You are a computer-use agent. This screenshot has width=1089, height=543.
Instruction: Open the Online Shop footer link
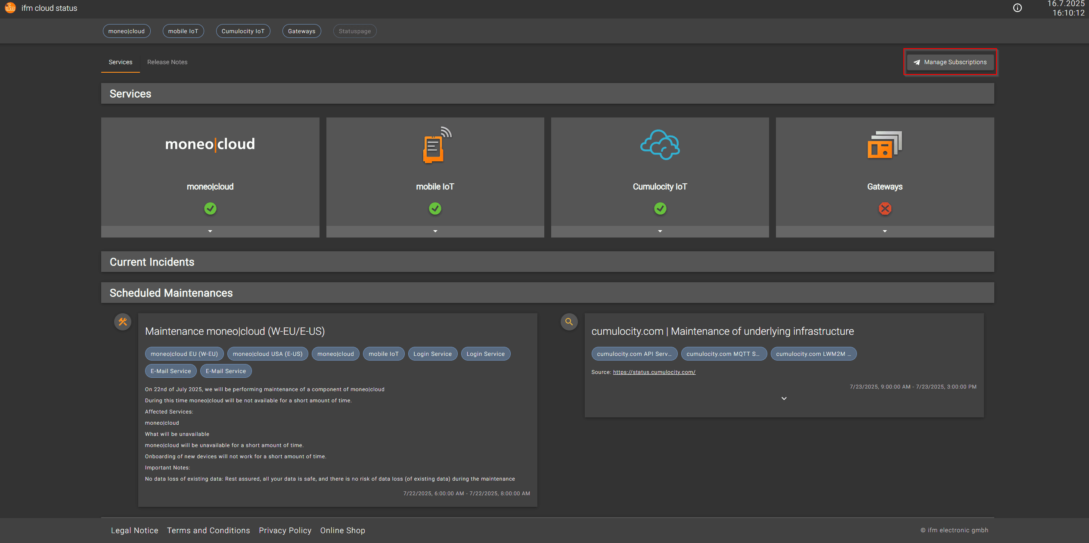(343, 531)
